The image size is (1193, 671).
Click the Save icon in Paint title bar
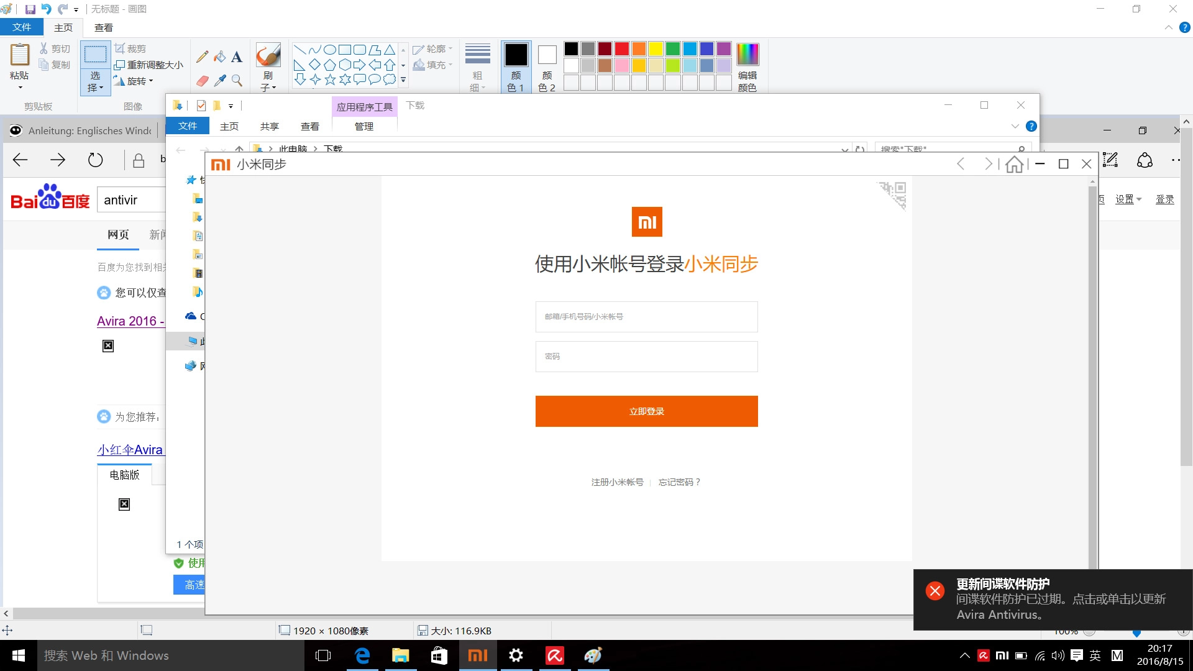(x=30, y=9)
